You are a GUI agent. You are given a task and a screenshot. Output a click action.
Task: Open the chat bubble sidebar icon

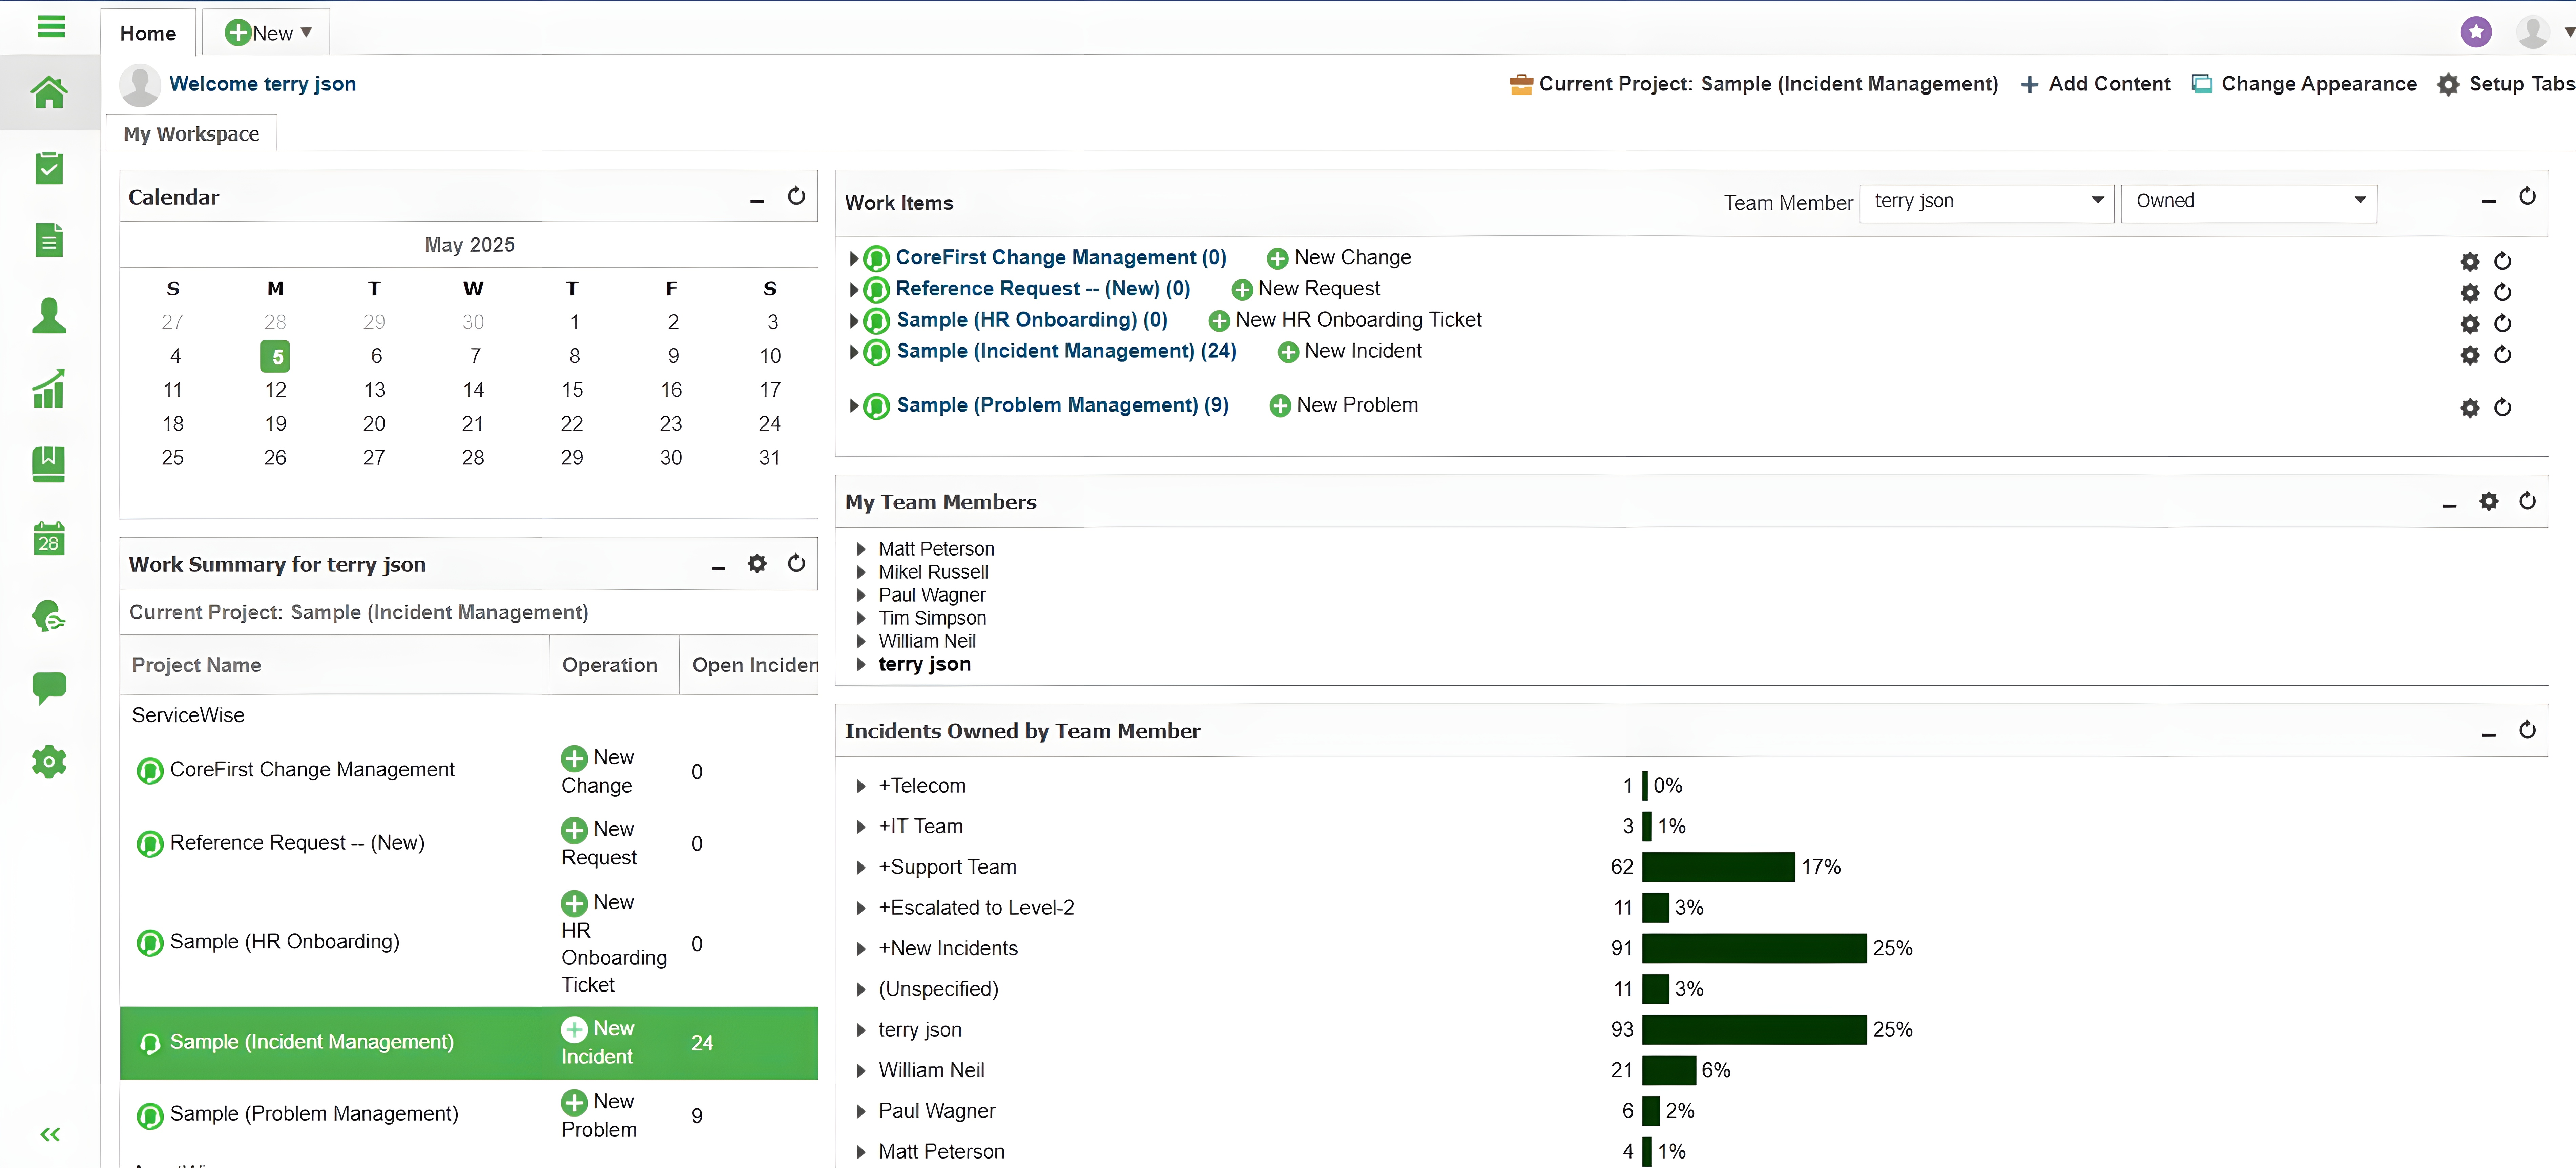[x=49, y=687]
